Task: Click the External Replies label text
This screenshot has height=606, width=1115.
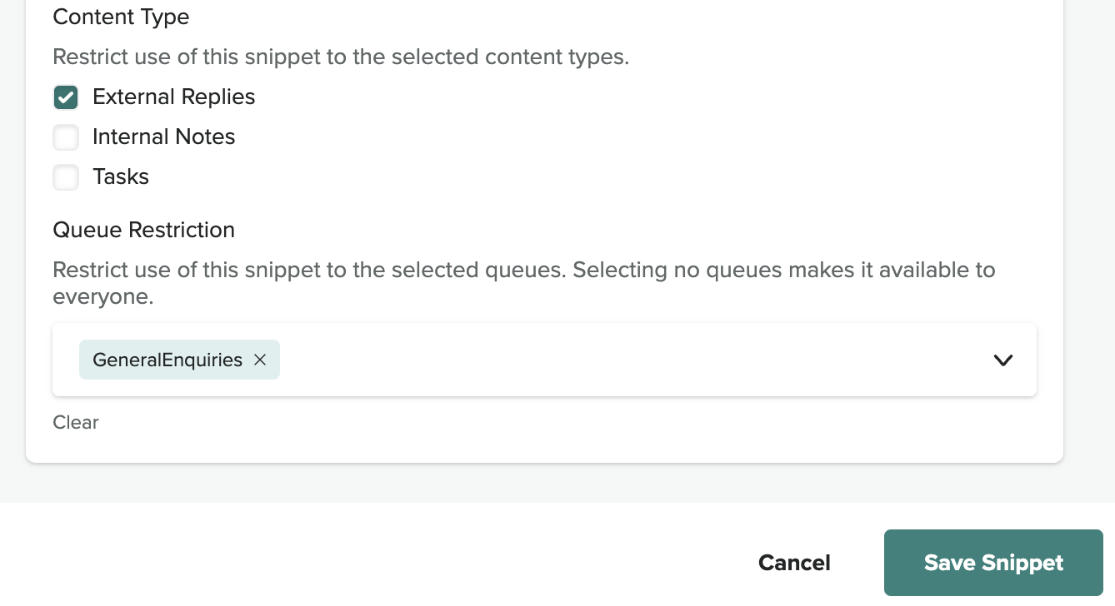Action: click(x=173, y=97)
